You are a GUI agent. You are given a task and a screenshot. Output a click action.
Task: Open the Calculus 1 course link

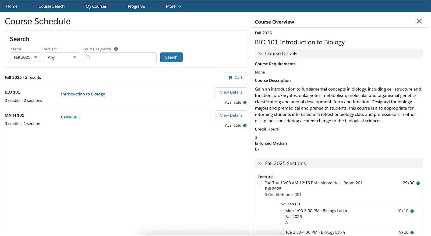click(70, 117)
